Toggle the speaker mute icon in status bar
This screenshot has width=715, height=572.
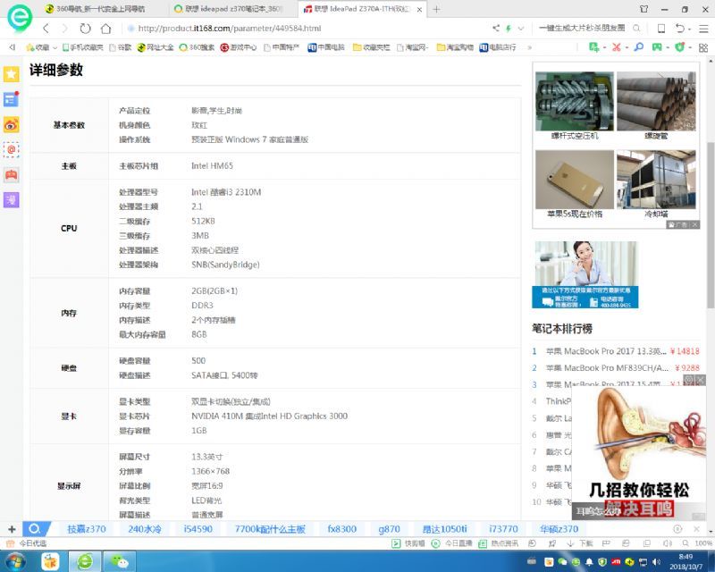point(667,543)
